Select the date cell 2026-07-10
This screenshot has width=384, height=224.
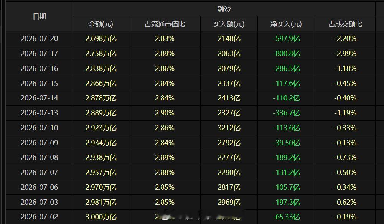(x=40, y=128)
